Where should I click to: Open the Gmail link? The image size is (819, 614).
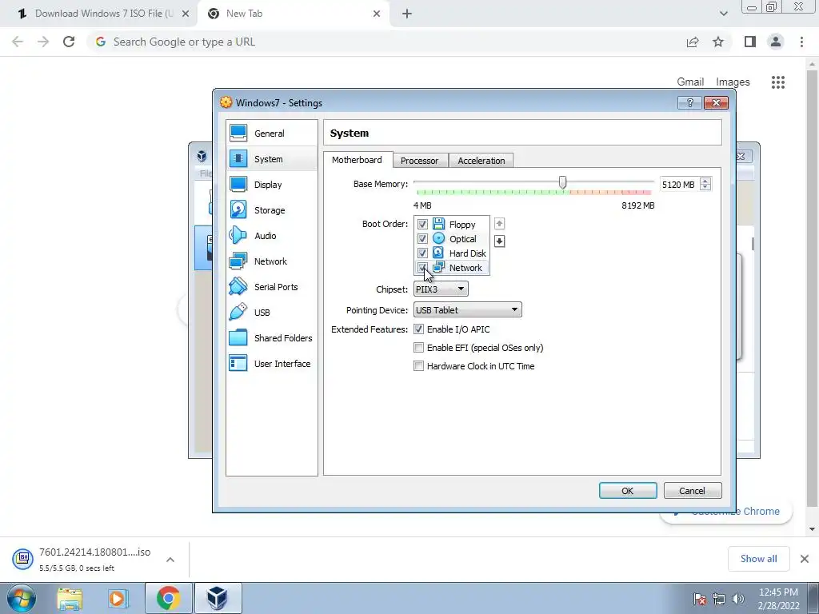pyautogui.click(x=690, y=82)
